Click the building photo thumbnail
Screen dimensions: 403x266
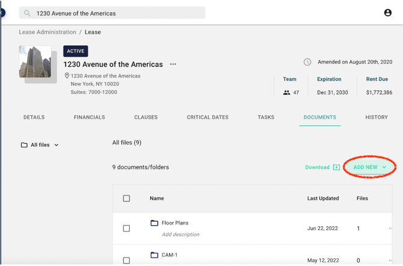[x=35, y=62]
